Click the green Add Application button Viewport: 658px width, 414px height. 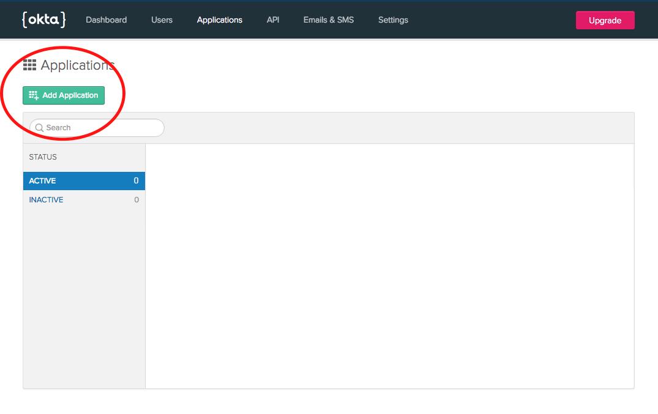(64, 95)
